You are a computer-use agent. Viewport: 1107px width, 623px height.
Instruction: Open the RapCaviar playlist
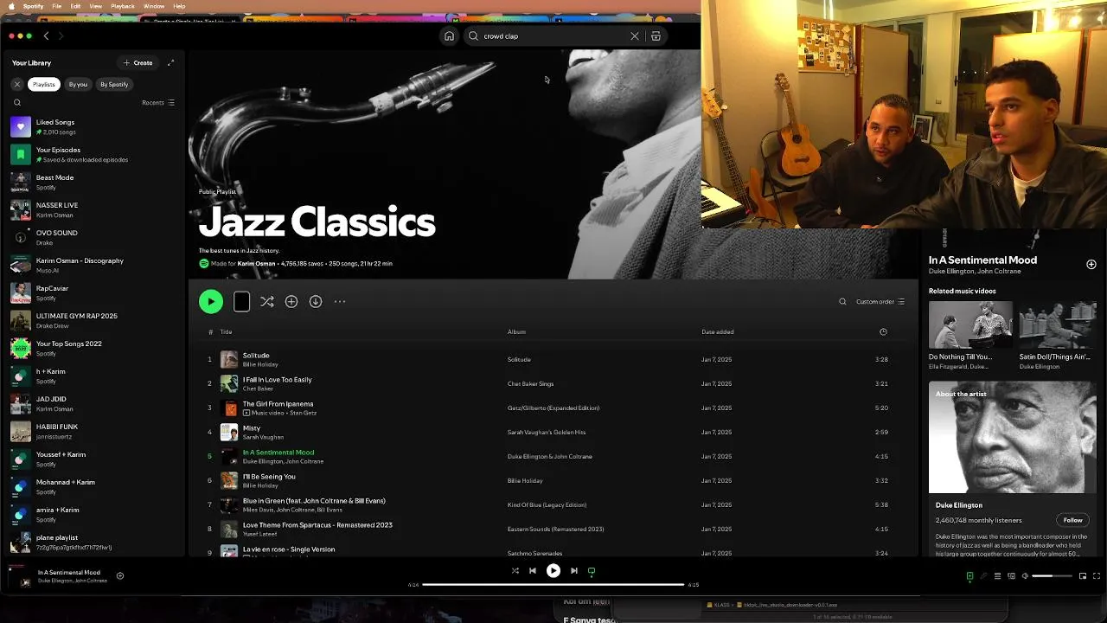point(93,292)
